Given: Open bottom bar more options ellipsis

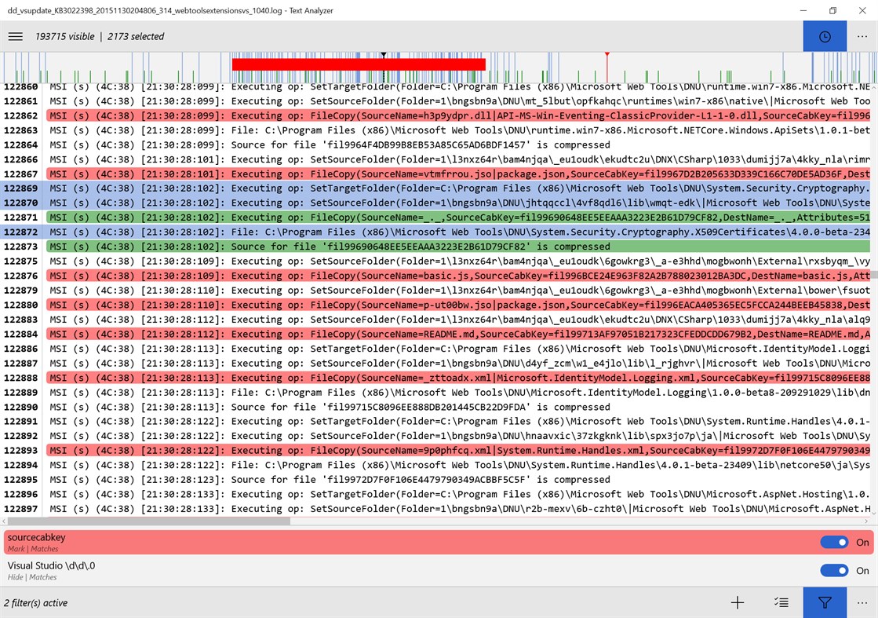Looking at the screenshot, I should click(x=862, y=602).
